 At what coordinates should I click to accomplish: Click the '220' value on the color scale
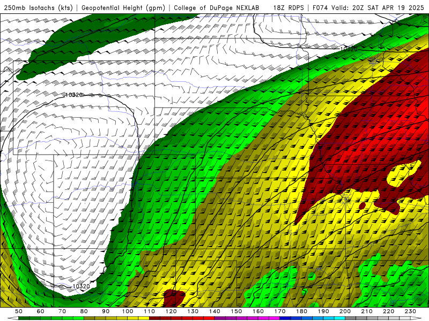click(389, 311)
